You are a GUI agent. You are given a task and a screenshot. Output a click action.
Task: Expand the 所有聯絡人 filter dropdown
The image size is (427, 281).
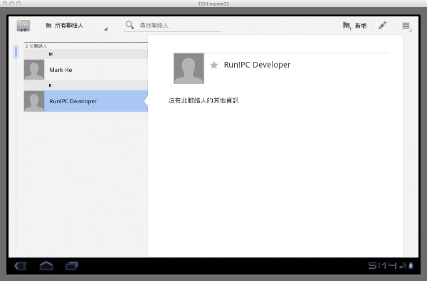click(x=75, y=26)
